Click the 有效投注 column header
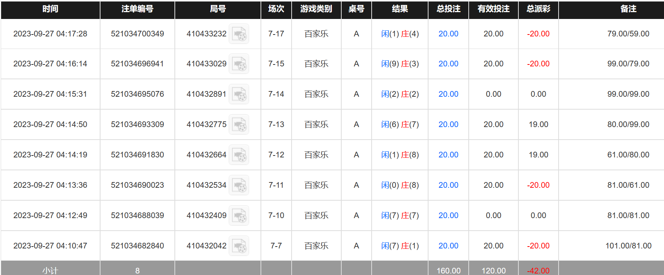This screenshot has height=275, width=664. point(493,9)
